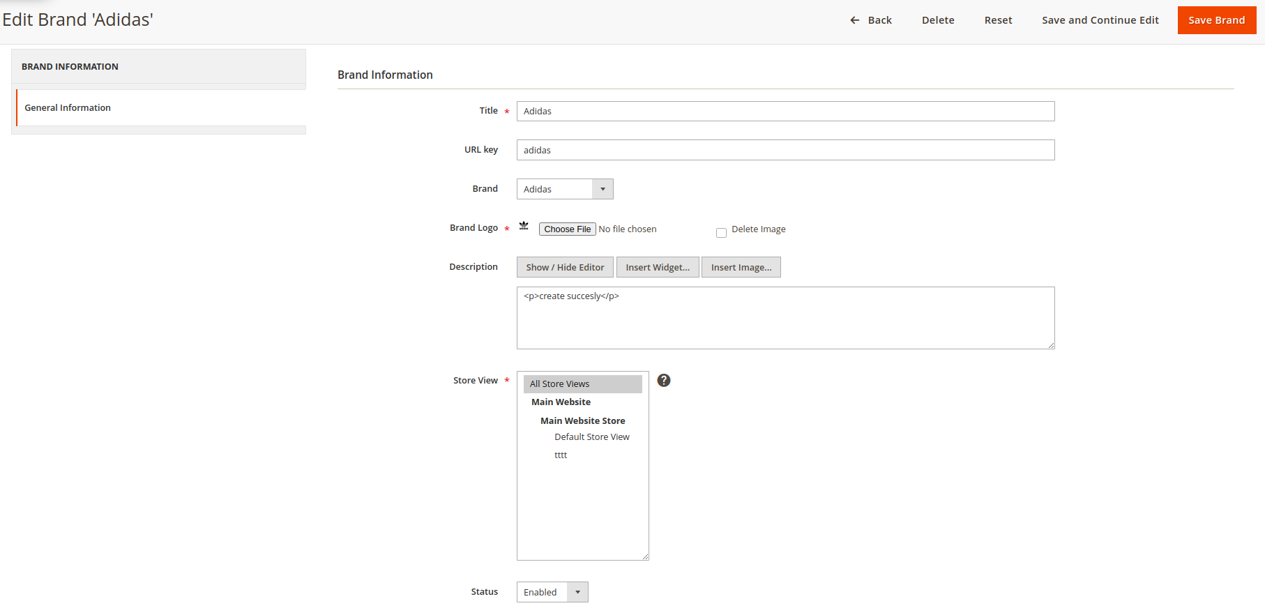Select All Store Views option
Image resolution: width=1265 pixels, height=615 pixels.
click(582, 384)
